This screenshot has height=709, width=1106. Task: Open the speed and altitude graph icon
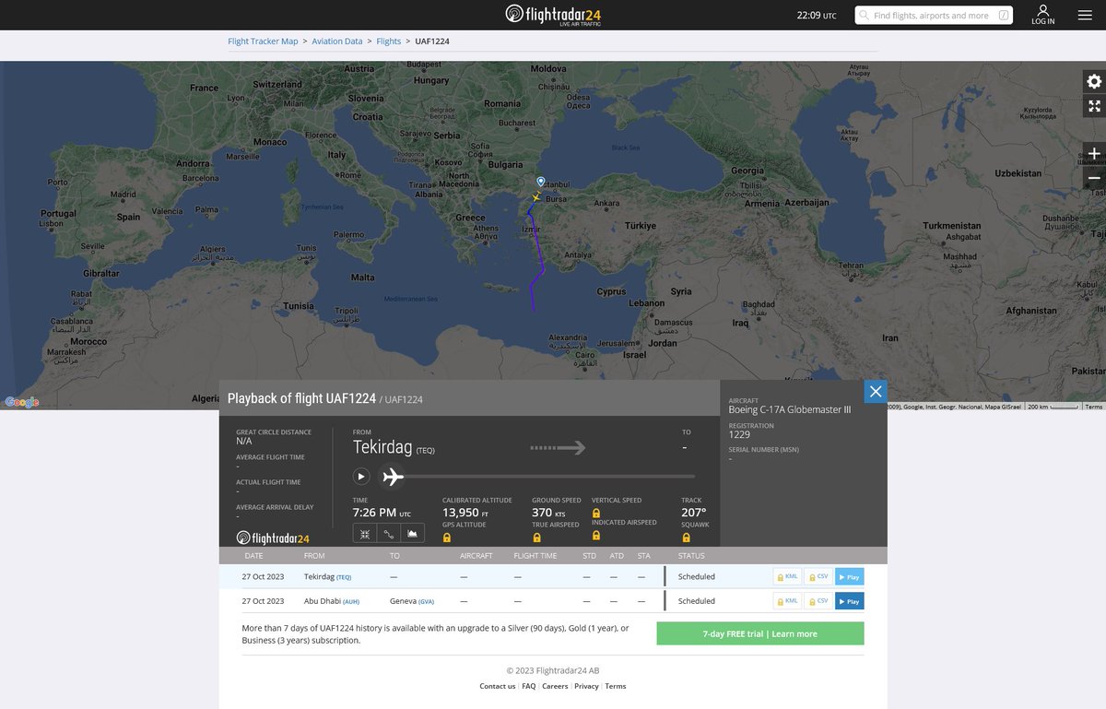413,534
